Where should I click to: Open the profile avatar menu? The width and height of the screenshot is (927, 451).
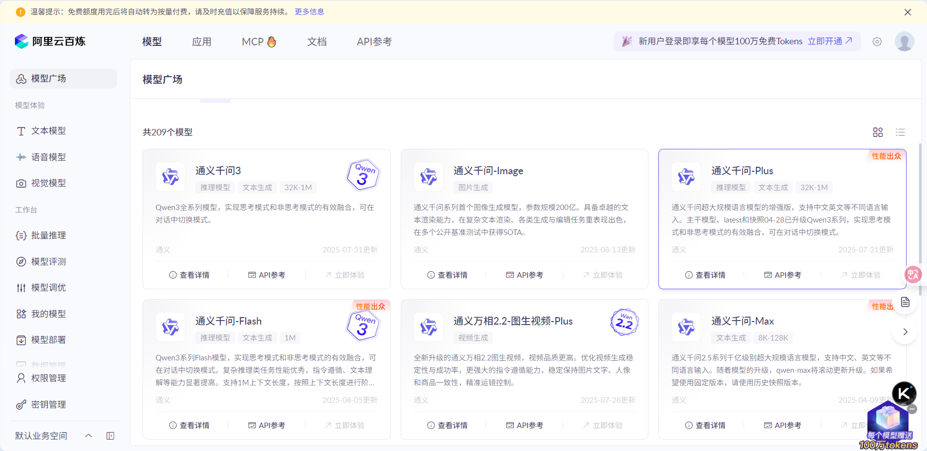905,41
